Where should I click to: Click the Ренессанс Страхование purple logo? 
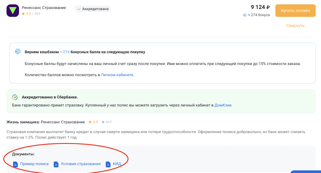tap(13, 11)
